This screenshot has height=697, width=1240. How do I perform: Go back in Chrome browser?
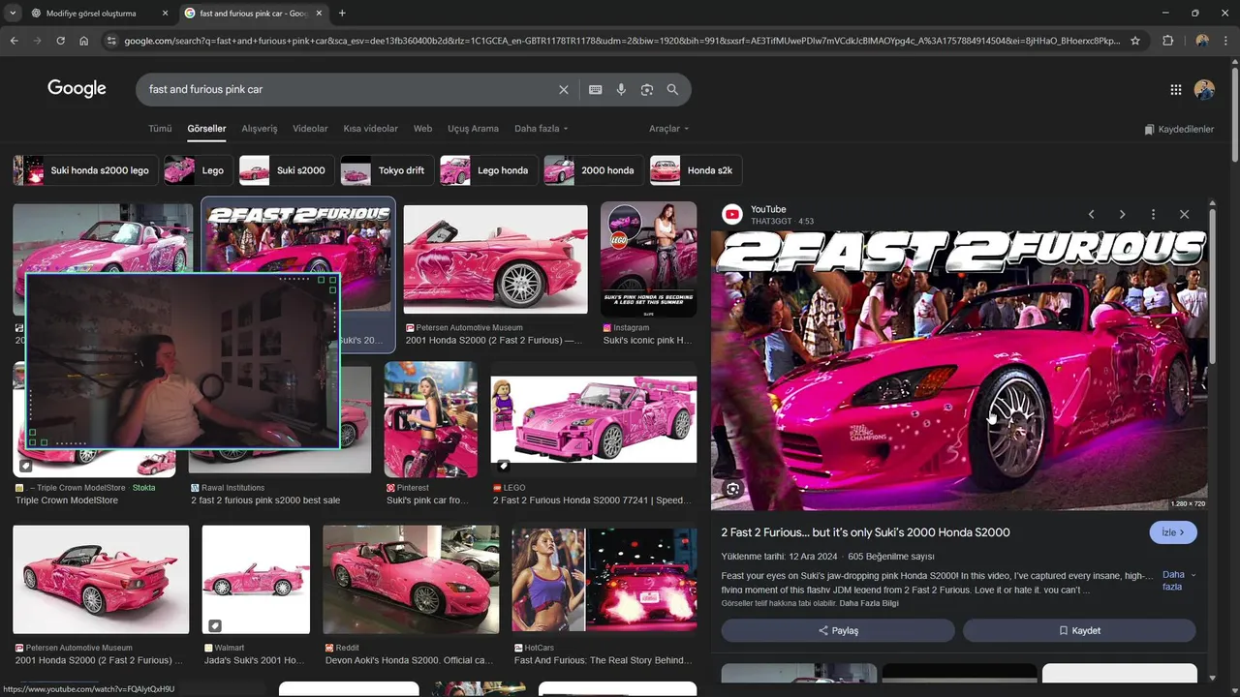[x=14, y=41]
